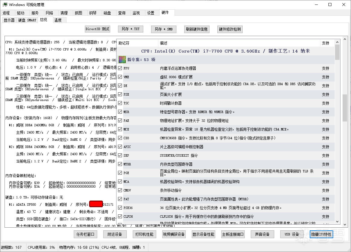Click 隐藏CPU特性 button
This screenshot has width=351, height=252.
coord(321,234)
